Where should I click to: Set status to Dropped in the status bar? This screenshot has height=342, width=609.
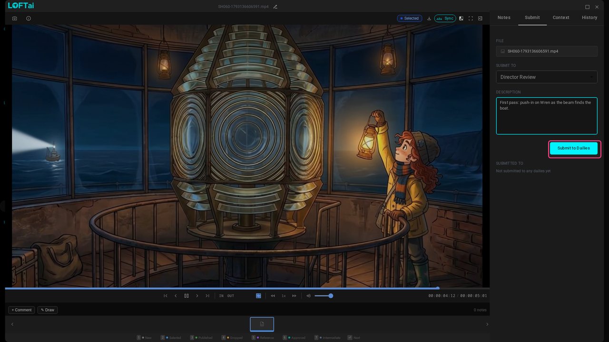[232, 338]
